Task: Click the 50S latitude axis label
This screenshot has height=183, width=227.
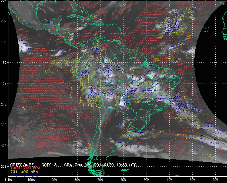Action: pyautogui.click(x=4, y=166)
